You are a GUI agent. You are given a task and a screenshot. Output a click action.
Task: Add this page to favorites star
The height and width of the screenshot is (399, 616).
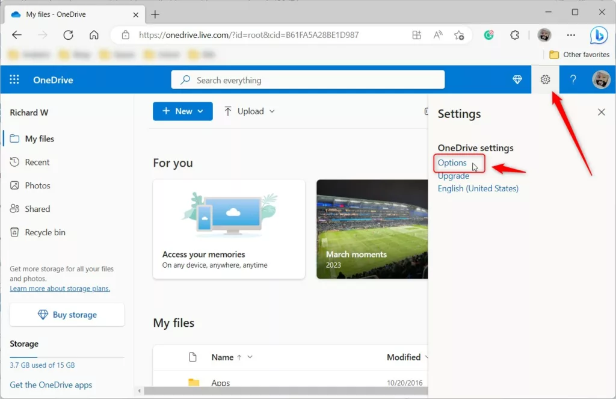[459, 35]
